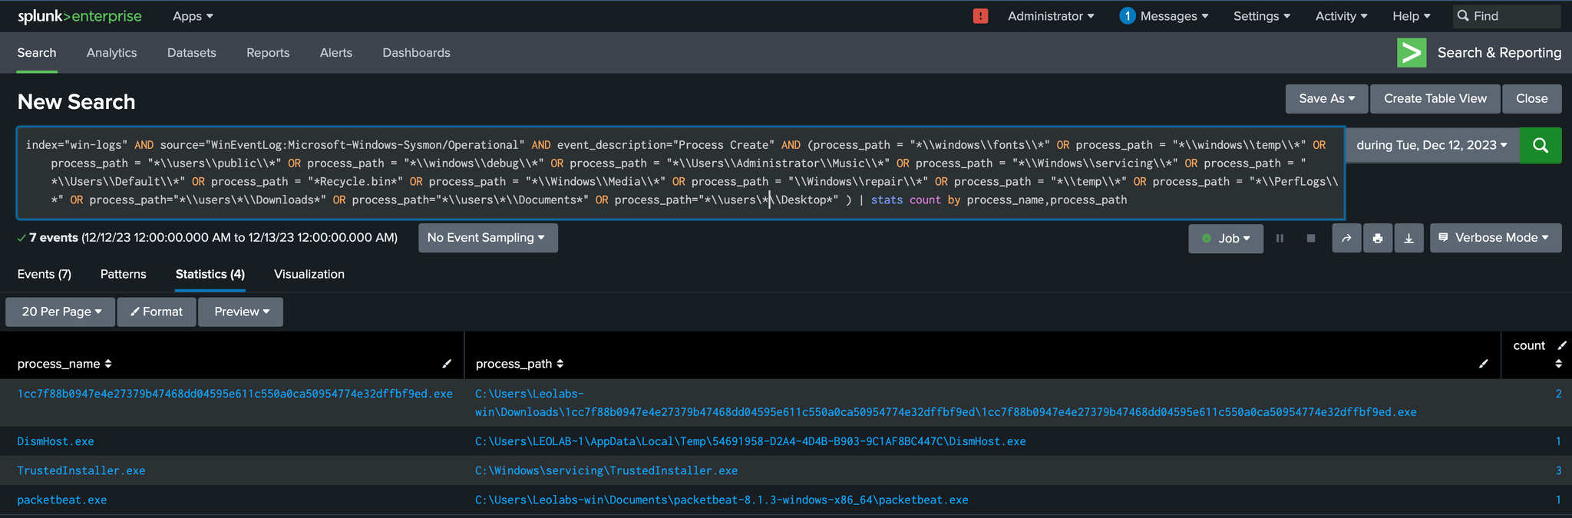Viewport: 1572px width, 518px height.
Task: Switch to Events (7) tab
Action: [x=45, y=275]
